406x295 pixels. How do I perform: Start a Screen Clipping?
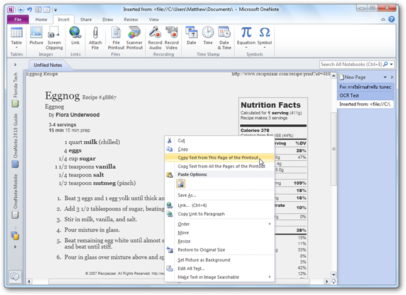click(x=54, y=38)
